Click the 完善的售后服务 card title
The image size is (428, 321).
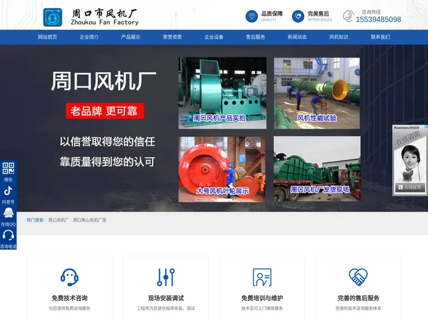coord(358,298)
